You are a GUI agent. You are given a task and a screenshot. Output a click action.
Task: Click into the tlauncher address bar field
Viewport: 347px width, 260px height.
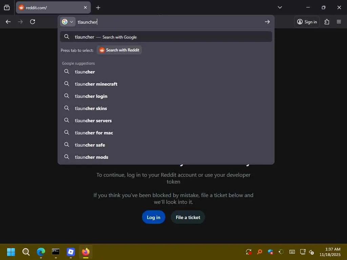point(169,22)
